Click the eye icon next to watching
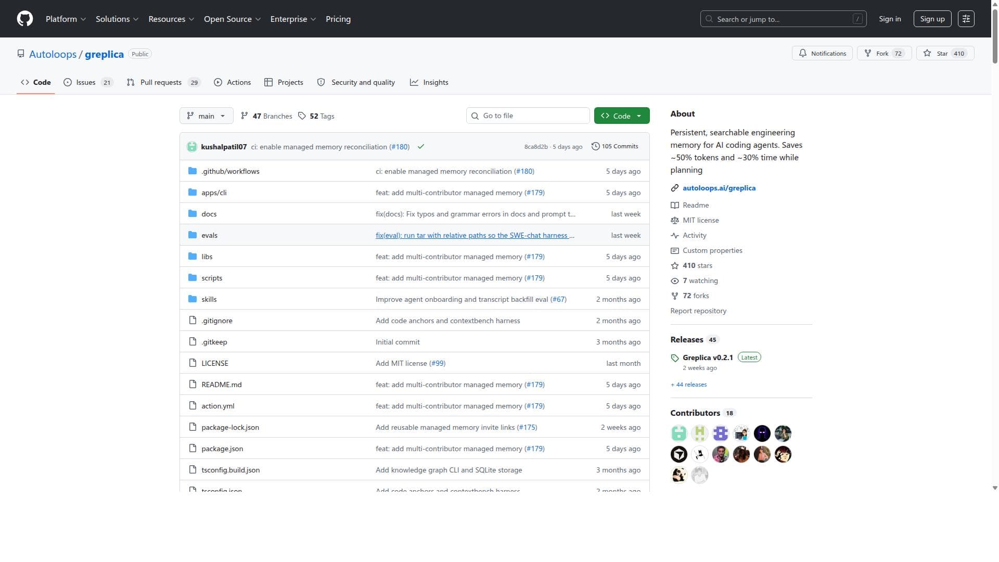 (x=675, y=280)
